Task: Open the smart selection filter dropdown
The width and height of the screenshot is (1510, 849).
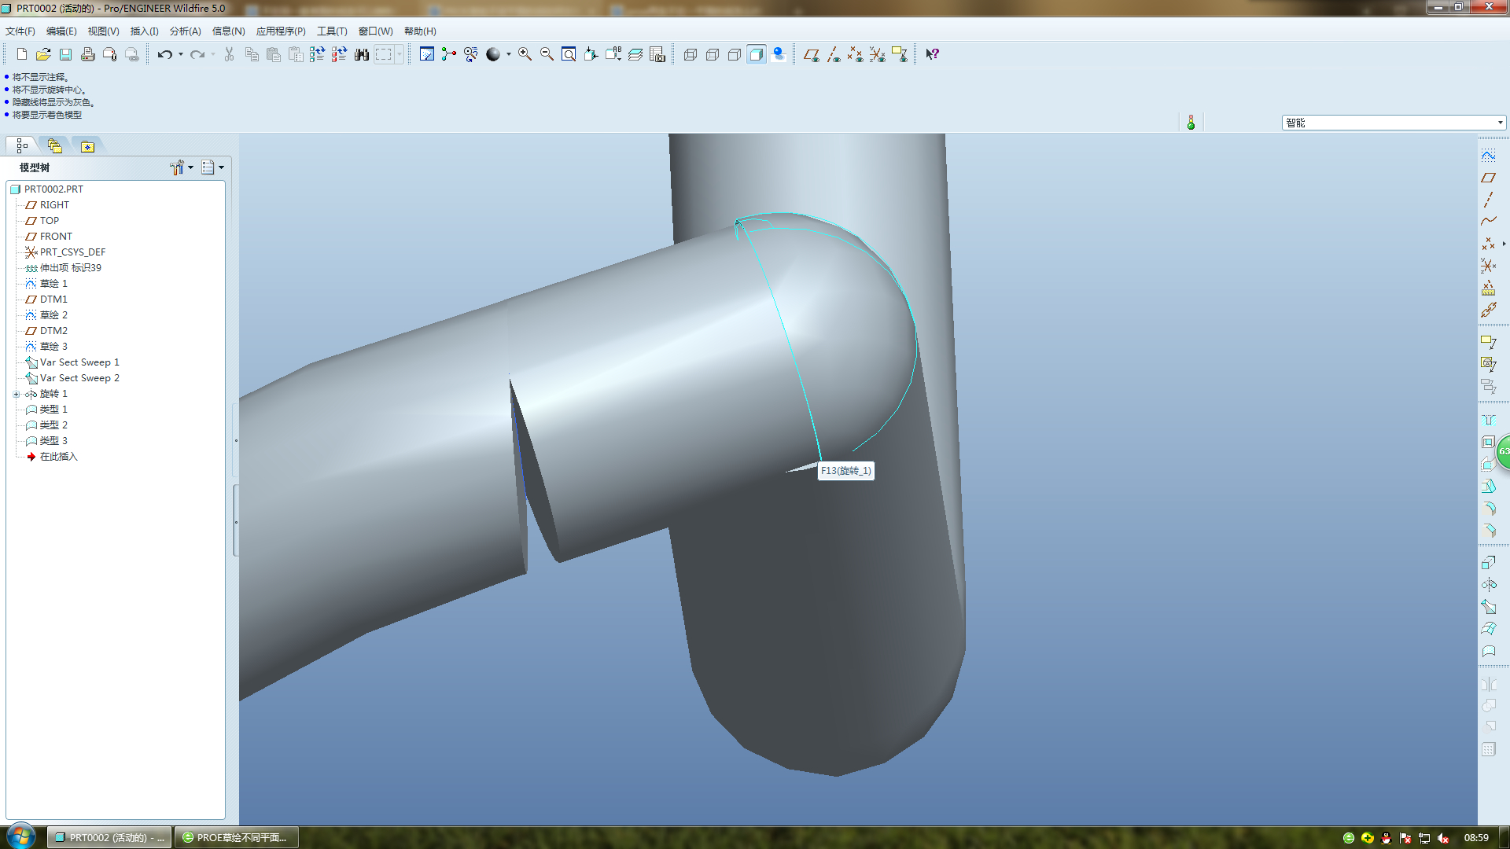Action: tap(1500, 123)
